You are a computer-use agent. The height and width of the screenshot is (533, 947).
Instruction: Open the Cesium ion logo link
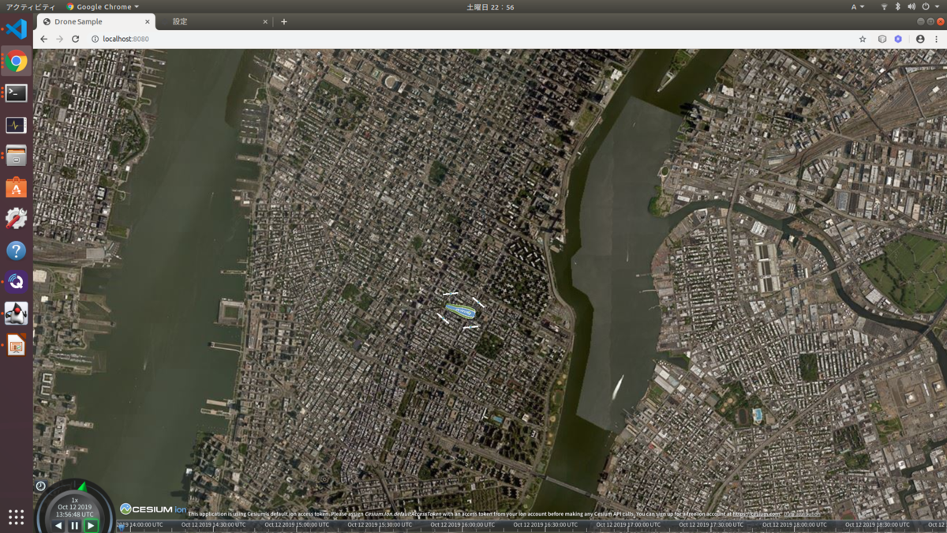tap(153, 509)
